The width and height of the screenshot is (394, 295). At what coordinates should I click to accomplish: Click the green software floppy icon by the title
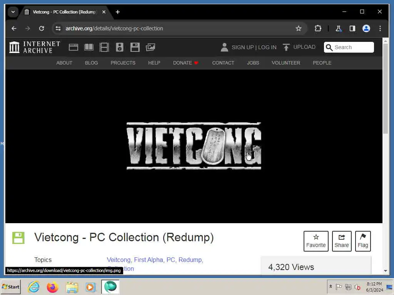tap(18, 238)
